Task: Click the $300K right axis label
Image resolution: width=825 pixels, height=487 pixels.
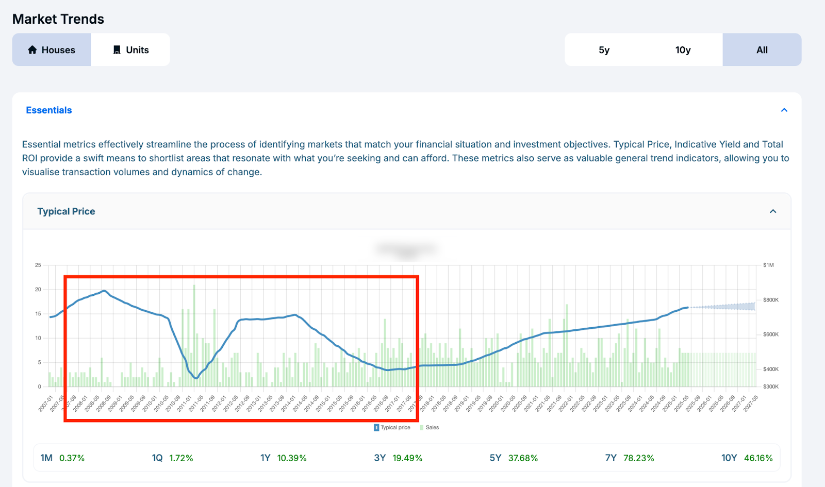Action: [x=771, y=387]
